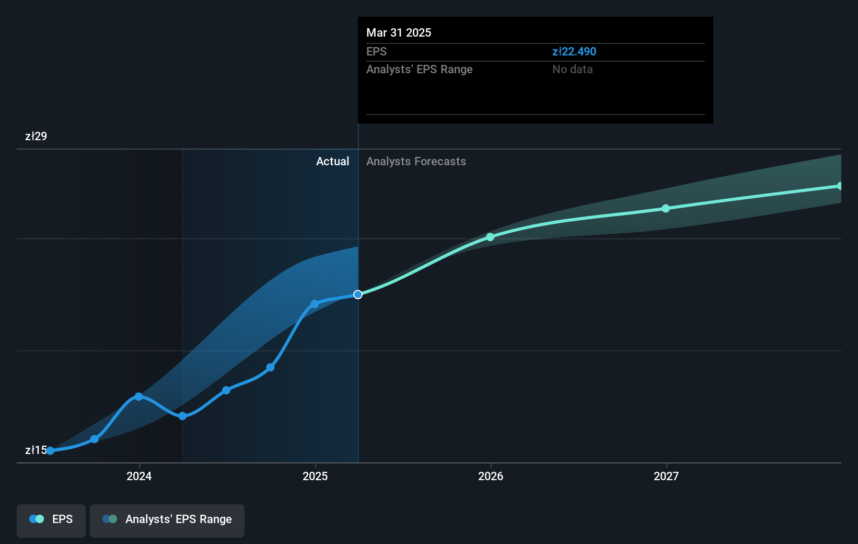Click the Analysts' EPS Range legend color dots
858x544 pixels.
110,519
